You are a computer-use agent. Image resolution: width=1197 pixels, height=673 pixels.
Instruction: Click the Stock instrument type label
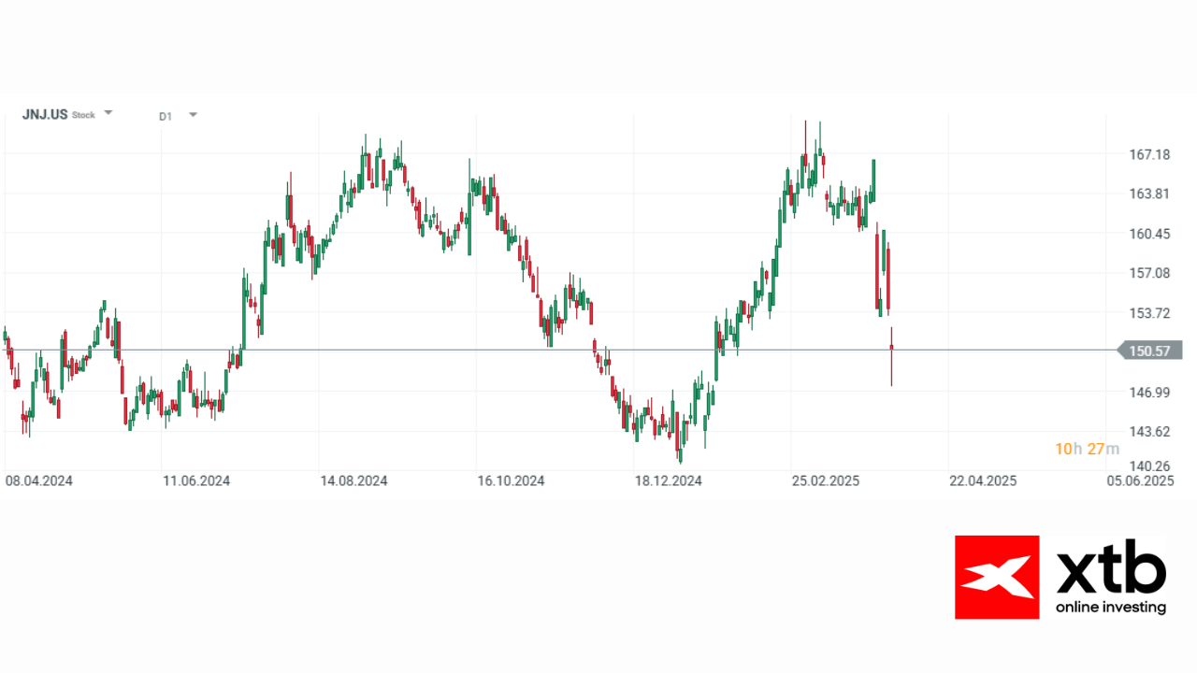tap(84, 116)
